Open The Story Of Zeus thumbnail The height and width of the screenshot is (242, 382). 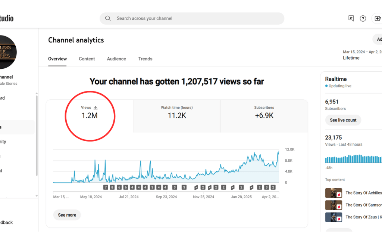coord(334,217)
